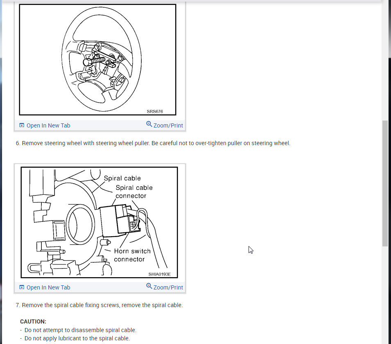Click the page vertical scrollbar thumb

coord(385,184)
